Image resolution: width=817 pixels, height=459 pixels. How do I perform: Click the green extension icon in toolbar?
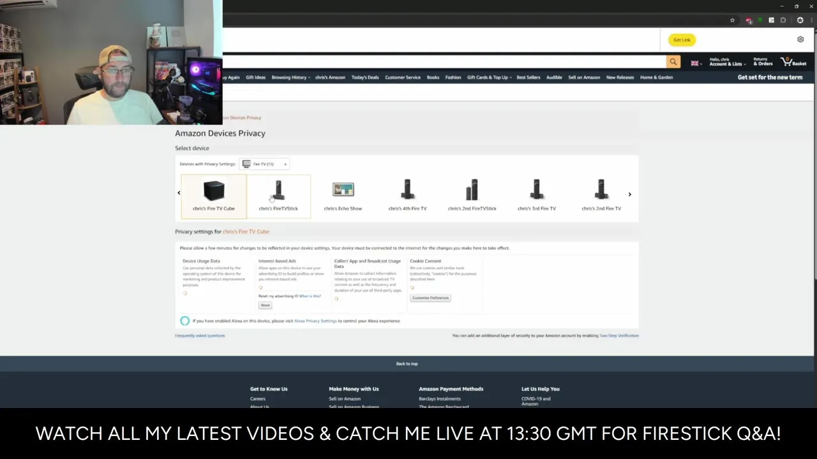pos(760,20)
